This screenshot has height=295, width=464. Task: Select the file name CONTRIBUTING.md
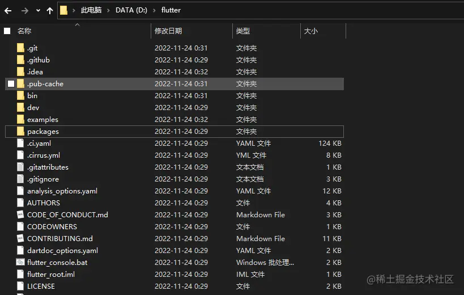pyautogui.click(x=60, y=238)
